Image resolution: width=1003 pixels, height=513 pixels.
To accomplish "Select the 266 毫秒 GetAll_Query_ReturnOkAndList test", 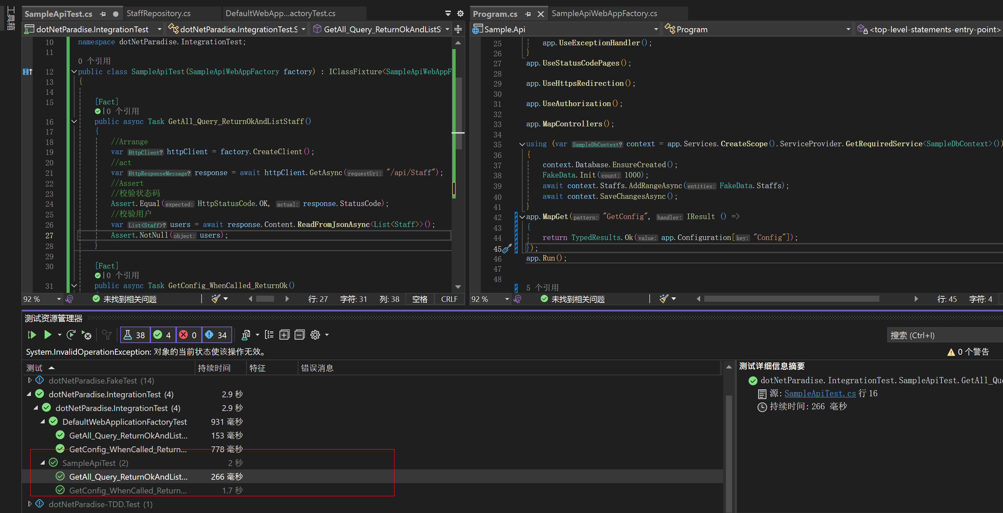I will point(372,476).
